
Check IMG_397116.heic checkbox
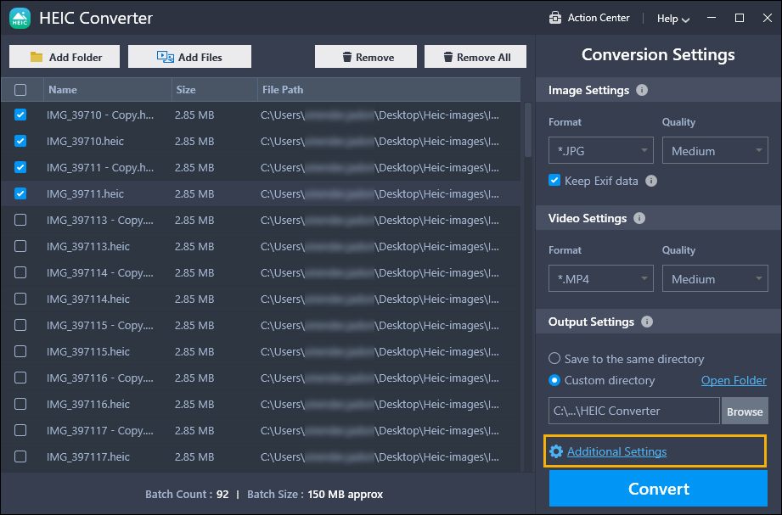click(20, 404)
